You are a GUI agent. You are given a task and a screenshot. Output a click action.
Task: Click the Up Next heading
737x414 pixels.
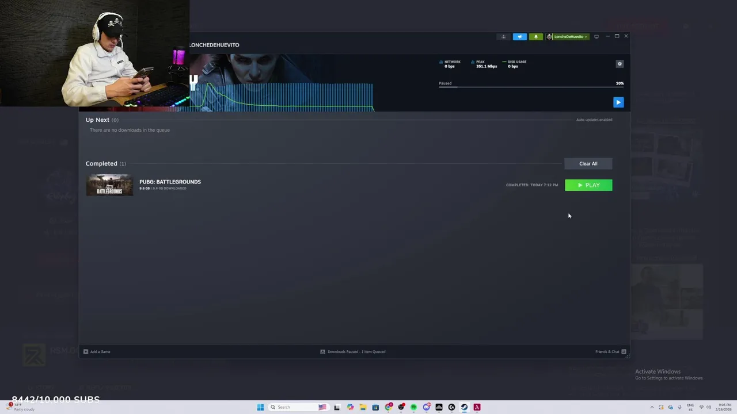coord(97,120)
